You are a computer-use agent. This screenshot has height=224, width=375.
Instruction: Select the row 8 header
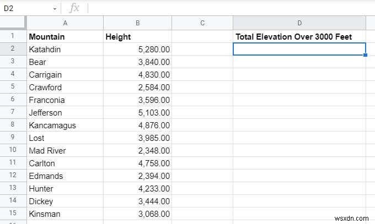coord(13,125)
